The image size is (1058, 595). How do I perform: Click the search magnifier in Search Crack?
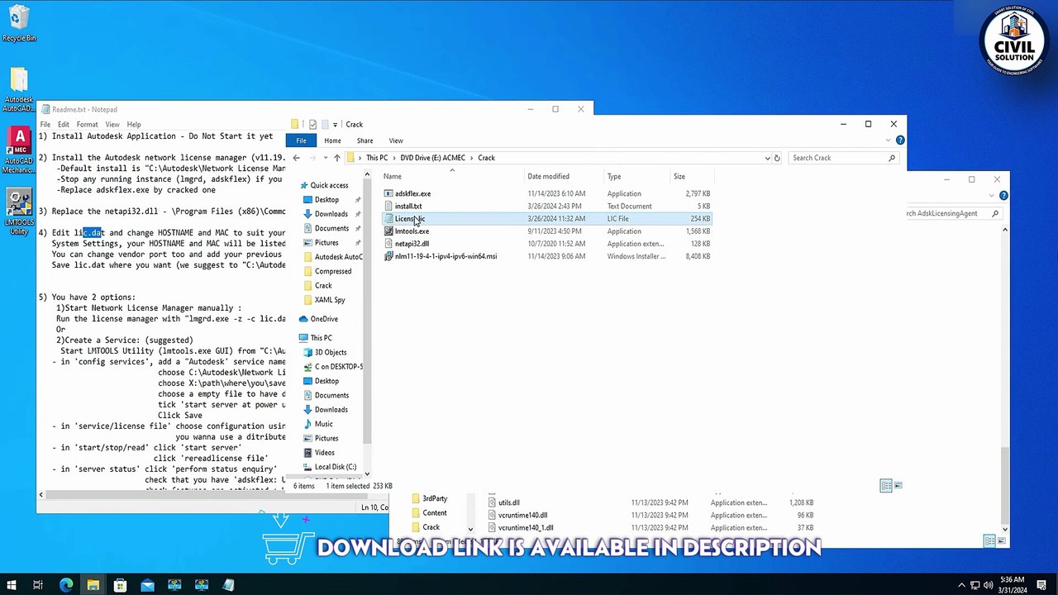click(892, 158)
